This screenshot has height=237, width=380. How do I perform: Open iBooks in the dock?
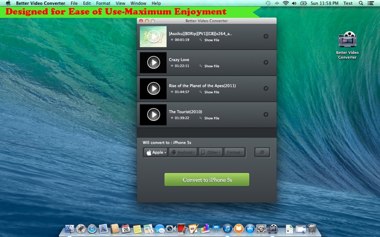pyautogui.click(x=238, y=228)
